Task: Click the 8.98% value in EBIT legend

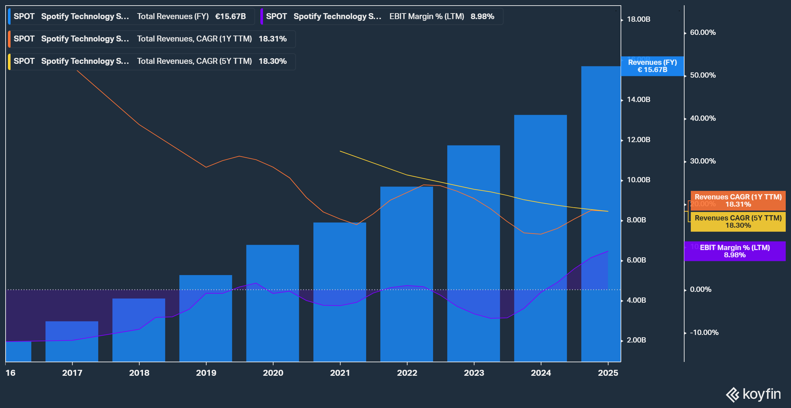Action: tap(482, 16)
